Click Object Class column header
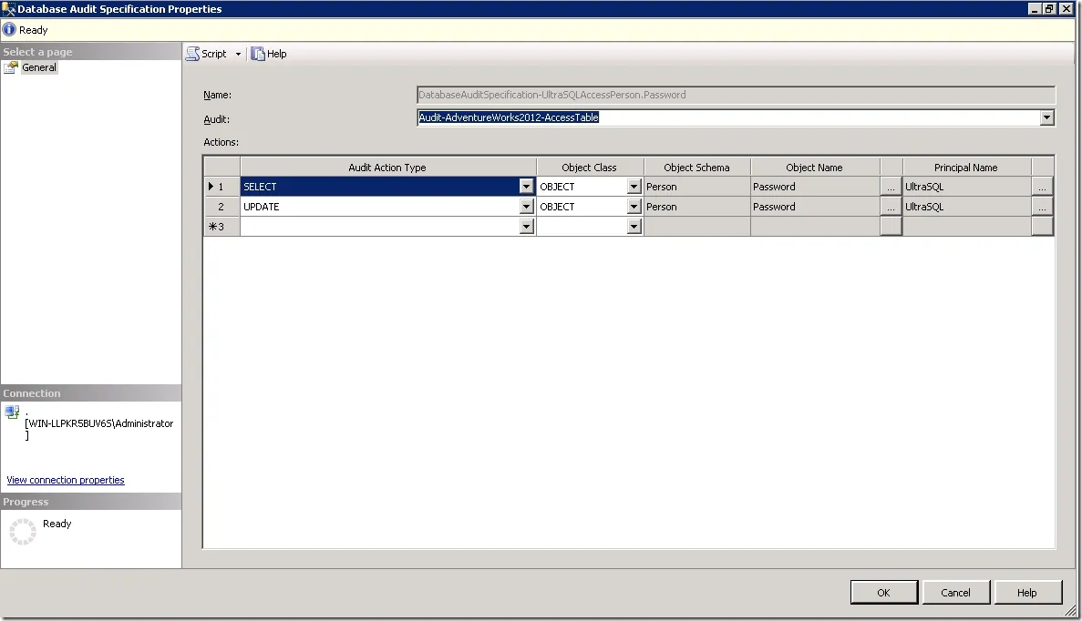Image resolution: width=1082 pixels, height=621 pixels. 589,168
